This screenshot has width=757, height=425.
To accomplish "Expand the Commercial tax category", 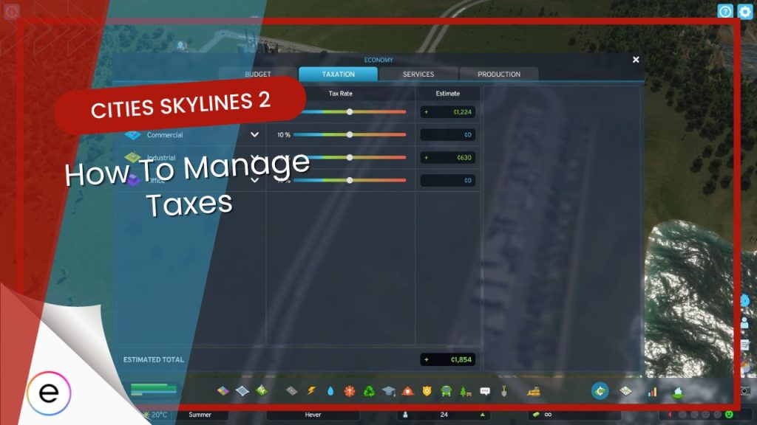I will pyautogui.click(x=254, y=135).
